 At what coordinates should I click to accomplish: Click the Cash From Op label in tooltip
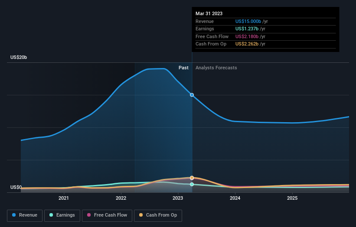pyautogui.click(x=211, y=44)
